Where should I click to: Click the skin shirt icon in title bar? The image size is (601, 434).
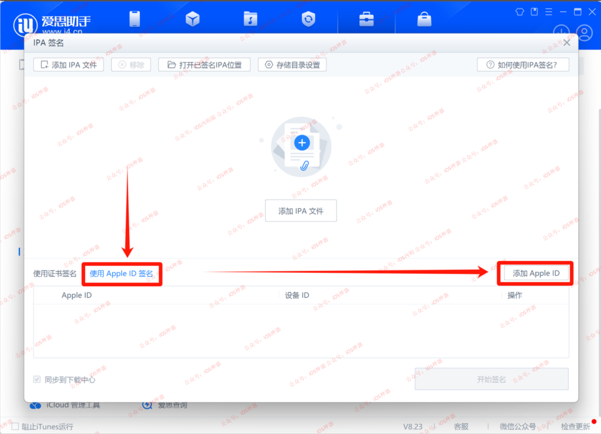[x=520, y=12]
